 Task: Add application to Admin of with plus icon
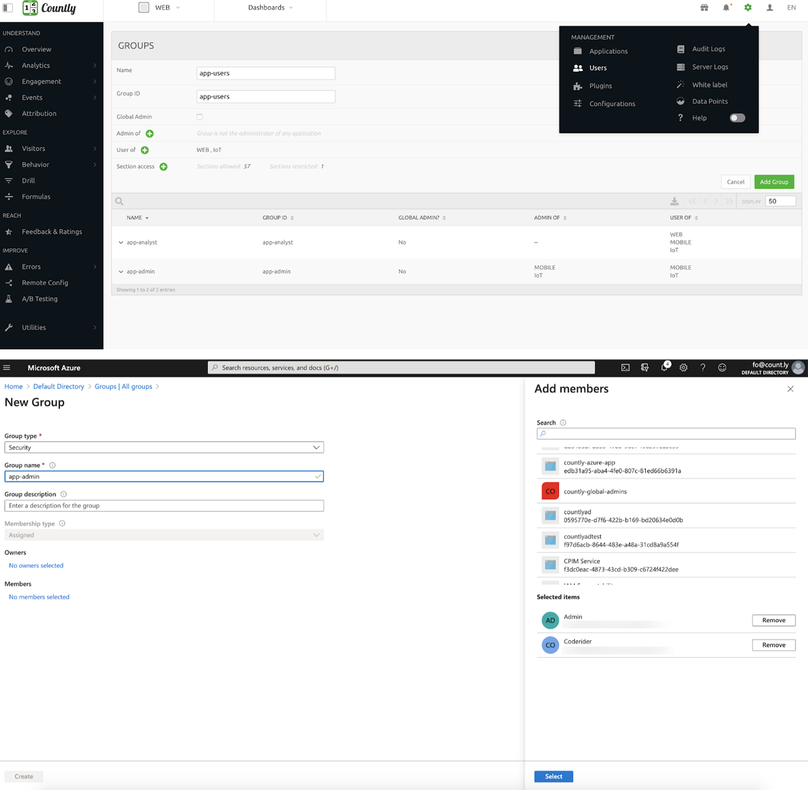[x=150, y=134]
